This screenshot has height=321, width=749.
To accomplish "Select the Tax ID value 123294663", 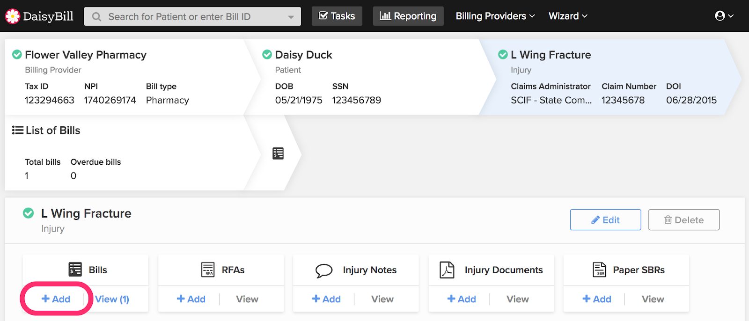I will [x=50, y=100].
